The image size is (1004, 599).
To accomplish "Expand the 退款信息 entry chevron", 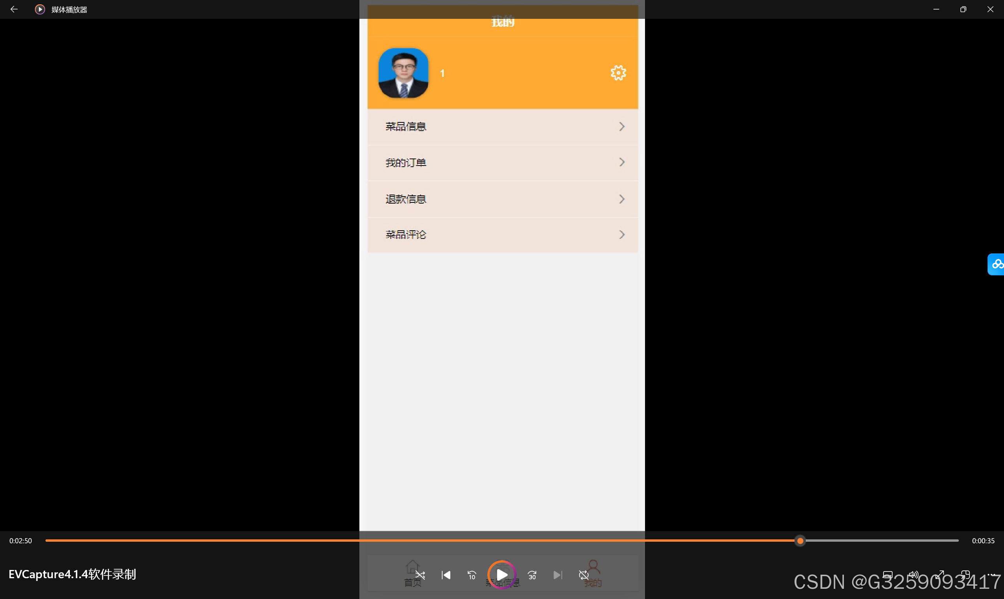I will (x=622, y=198).
